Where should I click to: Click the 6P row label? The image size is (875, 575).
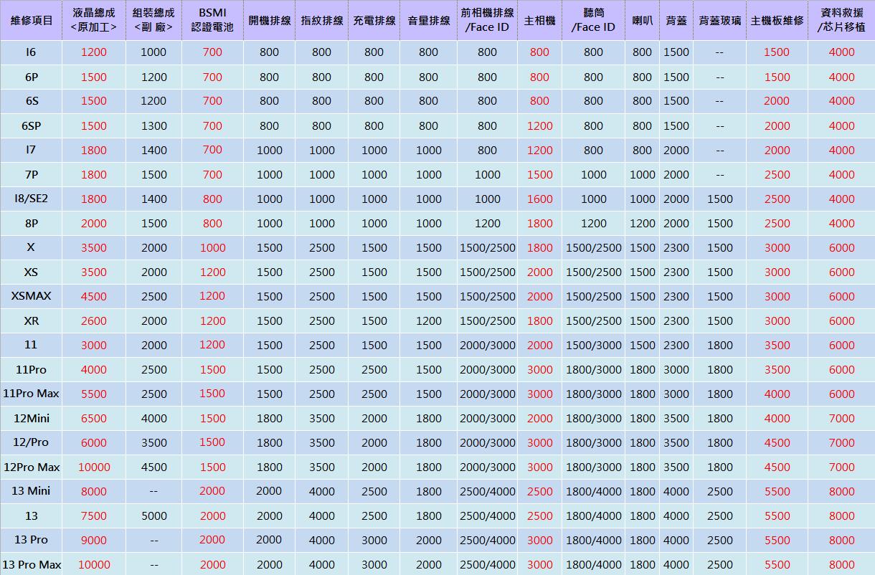32,77
